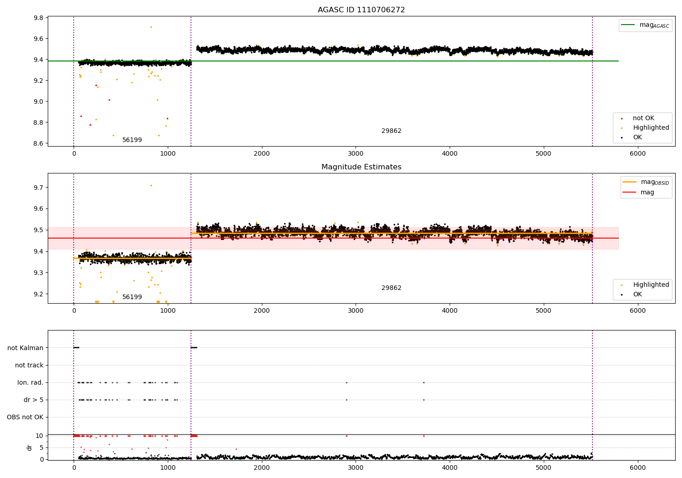This screenshot has width=682, height=478.
Task: Click the 9.2 y-tick in middle plot
Action: pyautogui.click(x=39, y=294)
